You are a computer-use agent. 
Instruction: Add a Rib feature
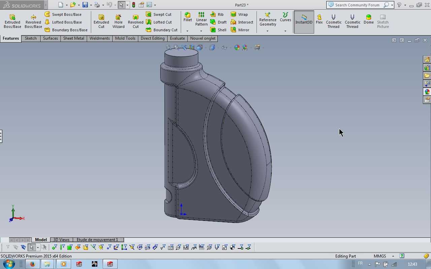(x=217, y=14)
